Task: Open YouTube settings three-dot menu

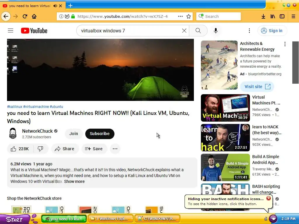Action: point(249,31)
